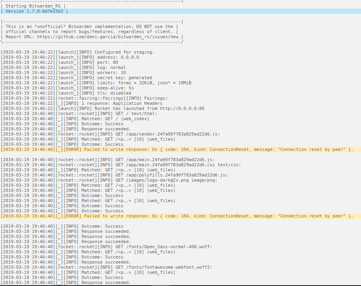Select the 'GET / text/html:' request line
The image size is (361, 286).
79,113
